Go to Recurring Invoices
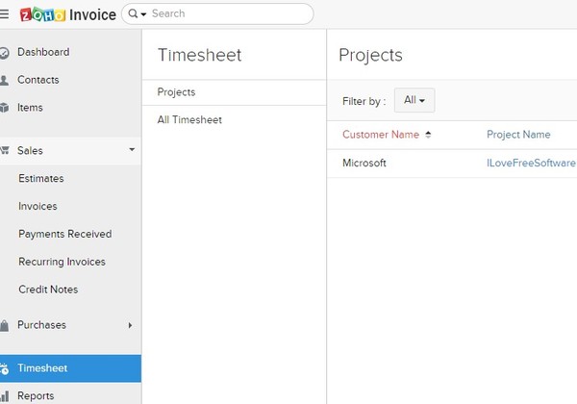The width and height of the screenshot is (577, 404). point(62,262)
